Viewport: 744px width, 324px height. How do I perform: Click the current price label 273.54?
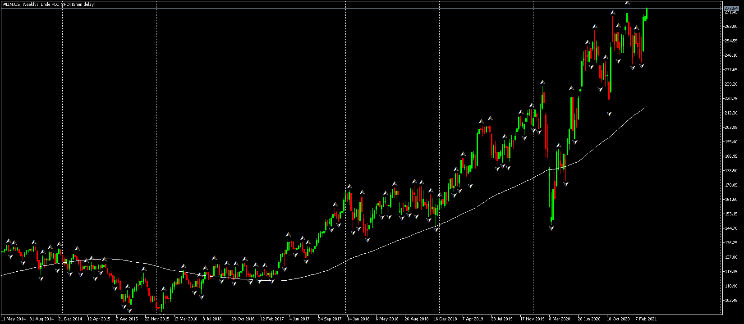tap(730, 8)
